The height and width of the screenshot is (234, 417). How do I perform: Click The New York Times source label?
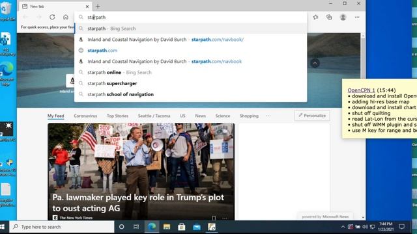click(x=76, y=218)
